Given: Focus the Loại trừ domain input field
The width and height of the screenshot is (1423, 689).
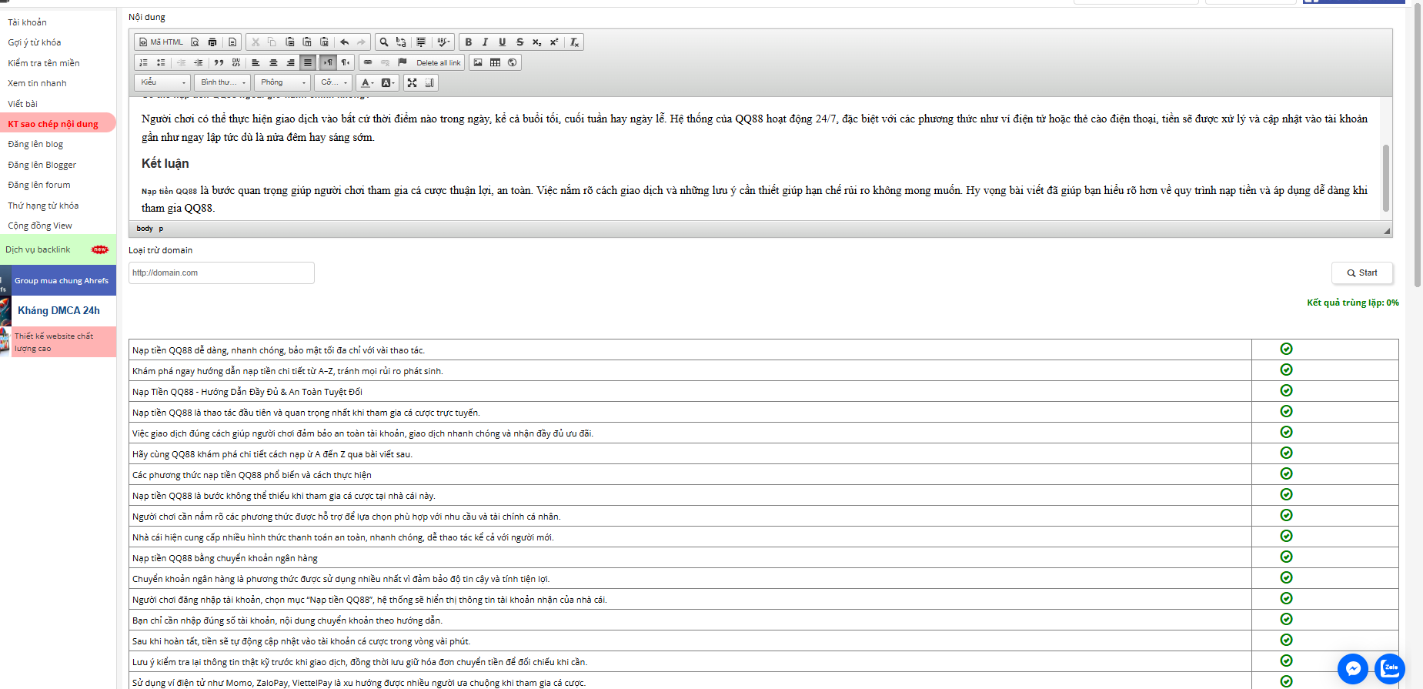Looking at the screenshot, I should pos(222,273).
